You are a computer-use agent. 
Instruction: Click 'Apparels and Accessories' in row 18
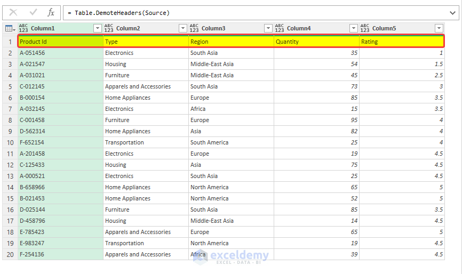(x=146, y=232)
